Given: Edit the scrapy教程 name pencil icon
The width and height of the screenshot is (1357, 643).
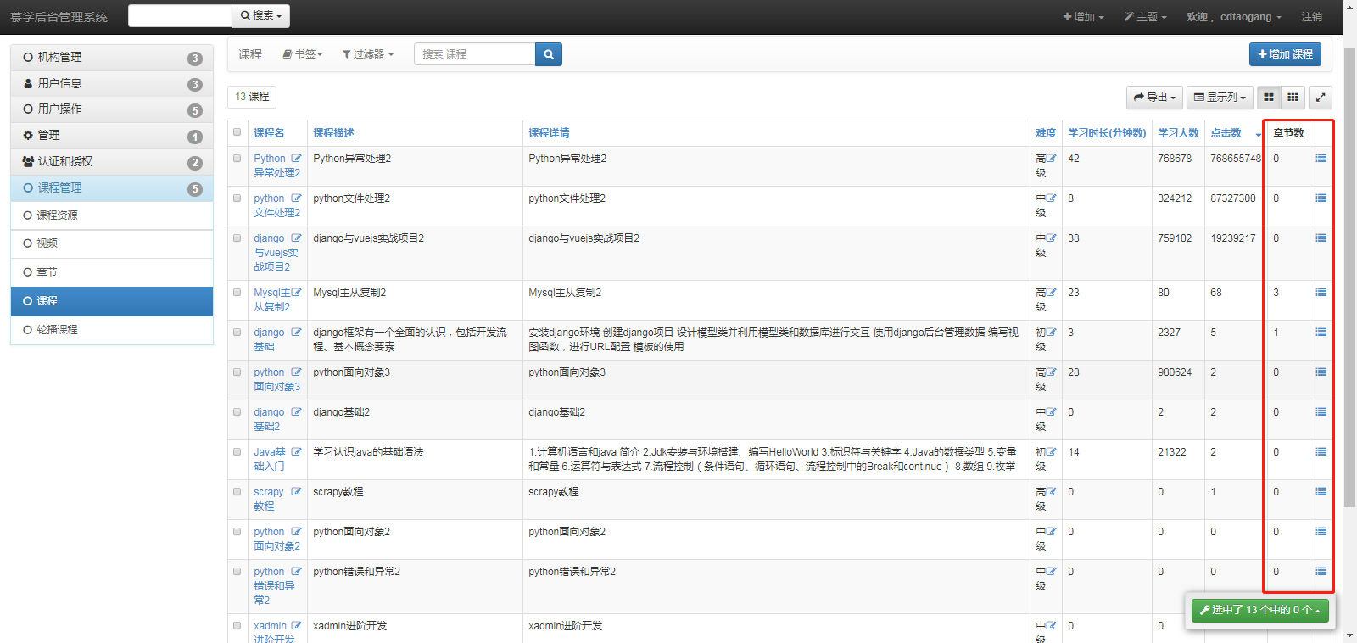Looking at the screenshot, I should click(296, 492).
